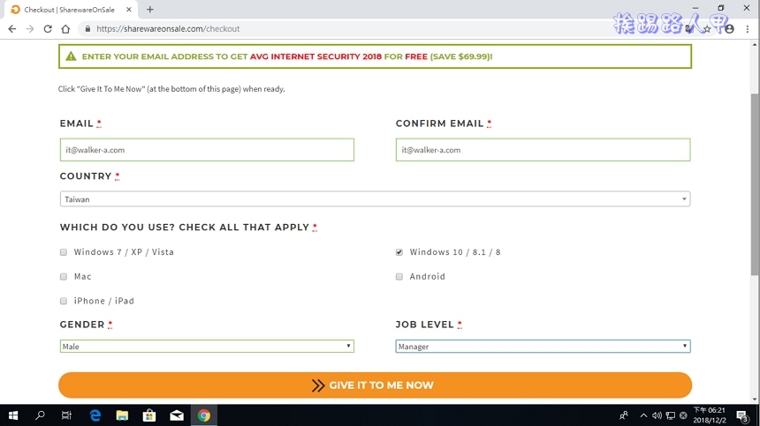Open Chrome three-dot menu

[748, 29]
